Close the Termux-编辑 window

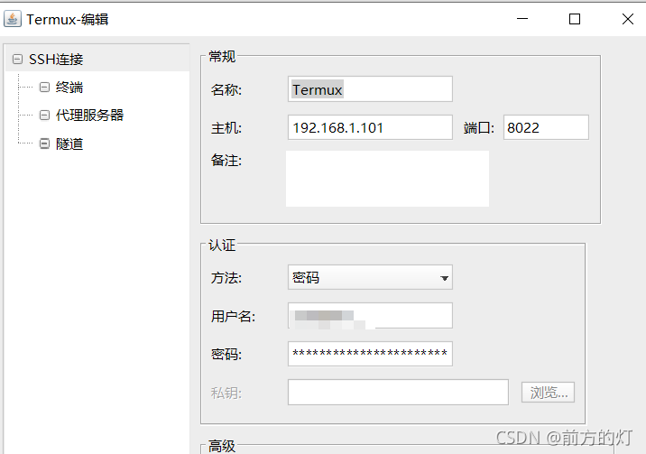click(628, 19)
